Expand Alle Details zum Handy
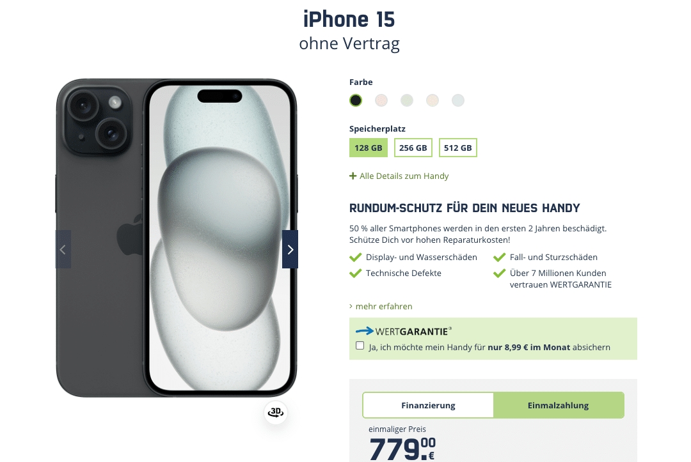 404,176
